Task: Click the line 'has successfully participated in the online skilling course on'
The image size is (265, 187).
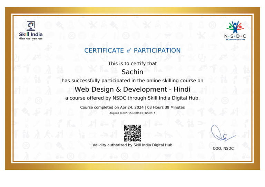Action: click(x=132, y=81)
